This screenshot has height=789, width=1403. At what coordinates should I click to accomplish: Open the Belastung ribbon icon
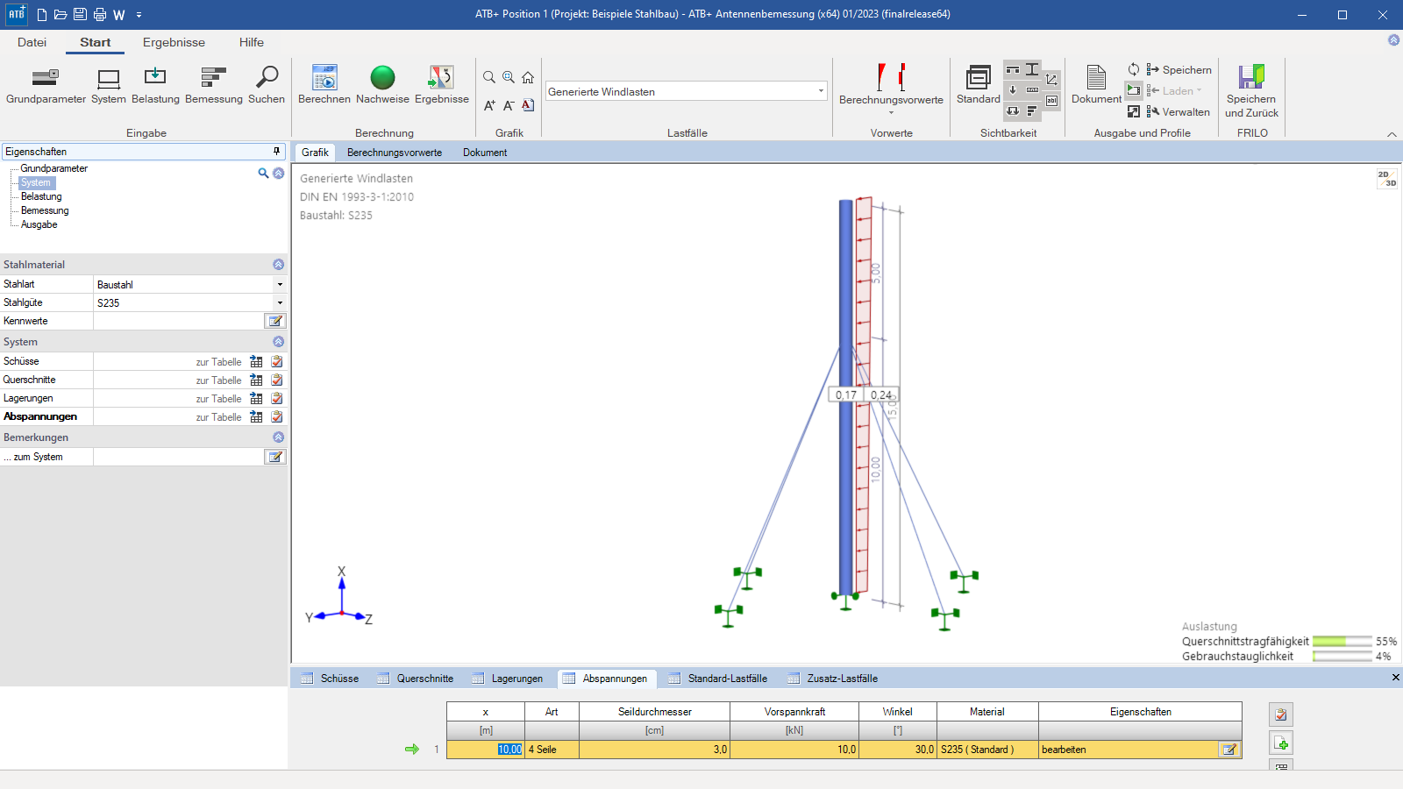pos(155,86)
